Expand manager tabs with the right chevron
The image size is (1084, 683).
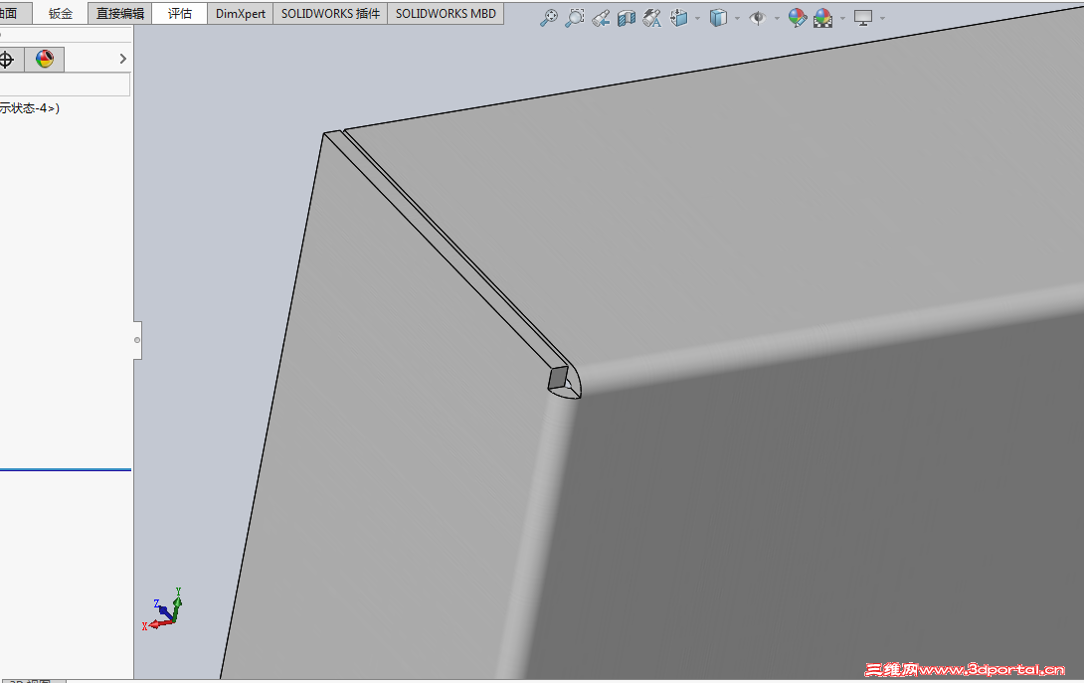coord(123,59)
